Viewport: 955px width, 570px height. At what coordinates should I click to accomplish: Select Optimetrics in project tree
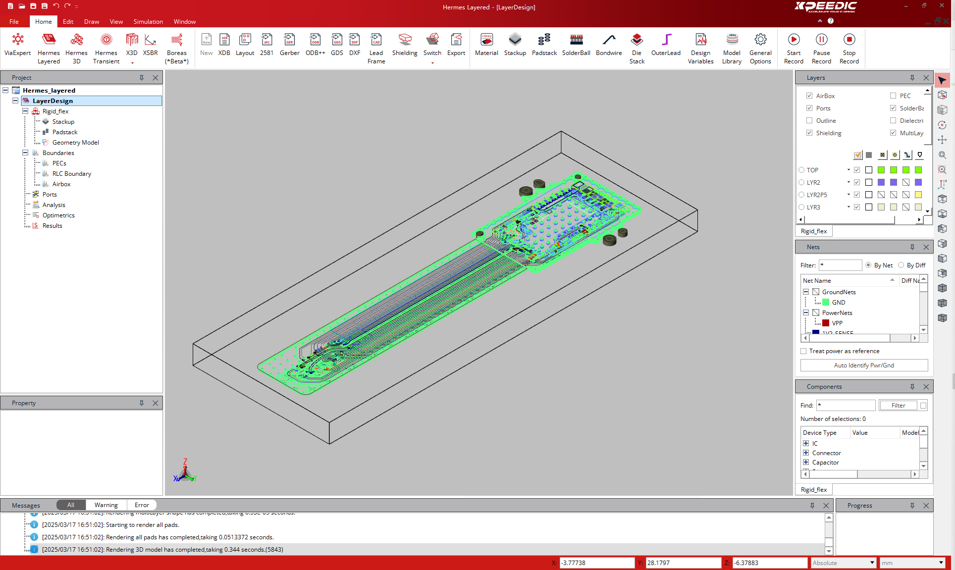[58, 215]
